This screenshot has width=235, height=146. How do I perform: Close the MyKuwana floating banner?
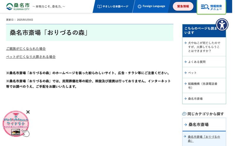coord(28,112)
